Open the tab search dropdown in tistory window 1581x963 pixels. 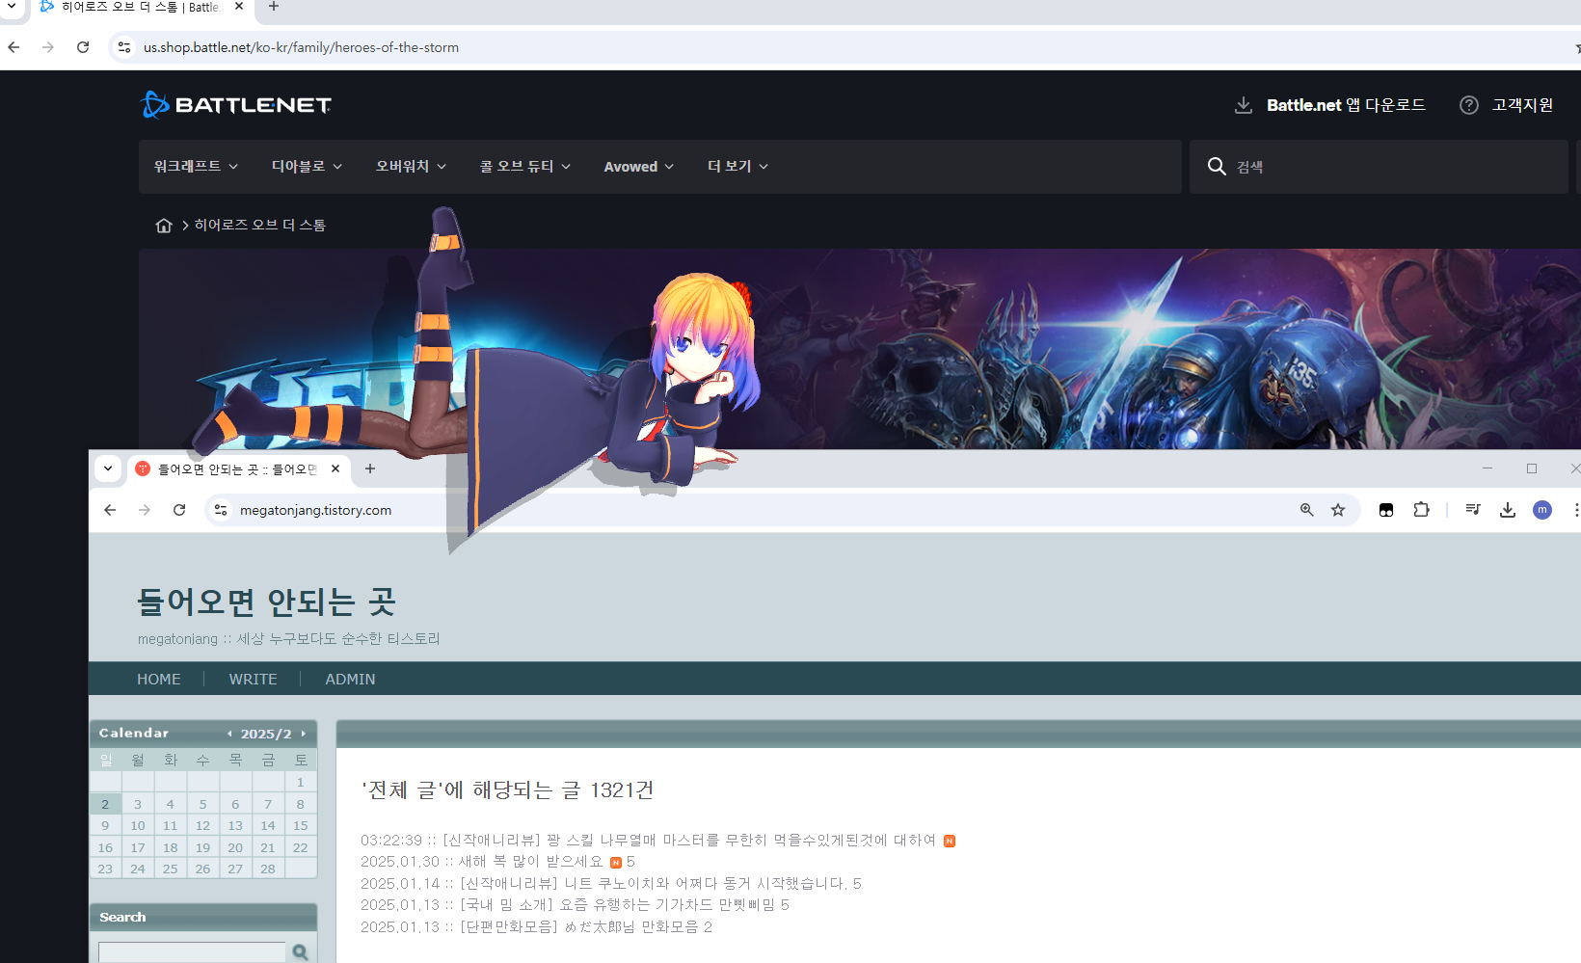[x=108, y=468]
